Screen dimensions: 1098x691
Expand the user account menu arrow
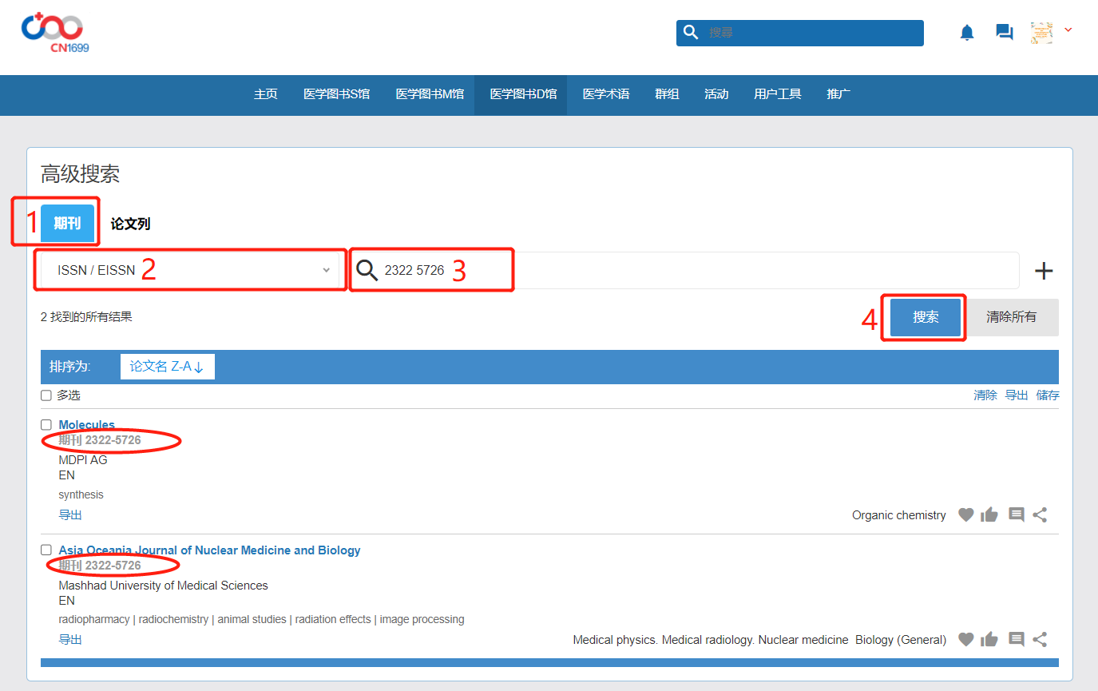click(1068, 30)
